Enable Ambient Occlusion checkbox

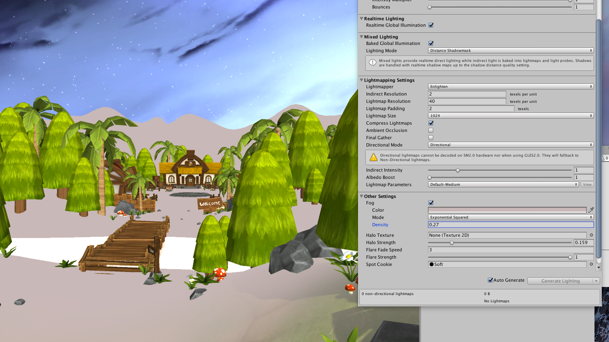(431, 130)
